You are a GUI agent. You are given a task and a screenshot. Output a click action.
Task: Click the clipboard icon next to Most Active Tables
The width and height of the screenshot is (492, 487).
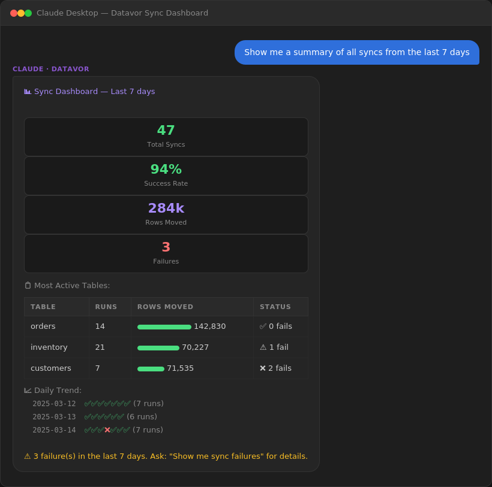28,286
